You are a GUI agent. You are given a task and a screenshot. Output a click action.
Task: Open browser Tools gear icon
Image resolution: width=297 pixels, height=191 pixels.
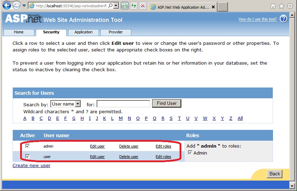coord(290,6)
